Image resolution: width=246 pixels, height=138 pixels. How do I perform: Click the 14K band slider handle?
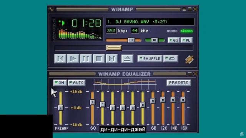173,100
